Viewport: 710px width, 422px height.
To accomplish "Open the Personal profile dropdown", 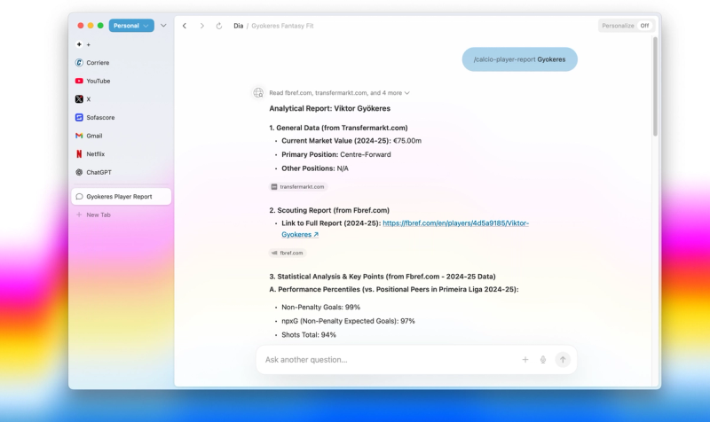I will pyautogui.click(x=131, y=26).
